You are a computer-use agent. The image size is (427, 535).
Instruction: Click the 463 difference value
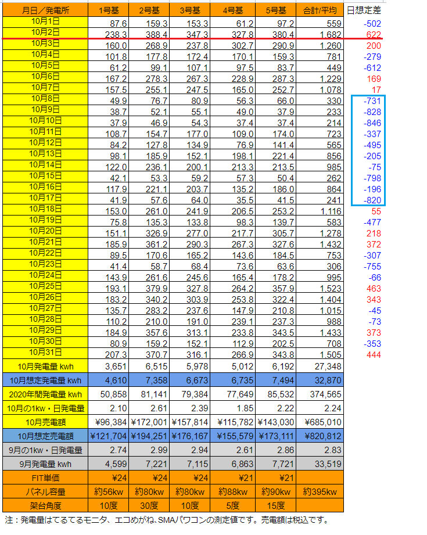click(374, 289)
